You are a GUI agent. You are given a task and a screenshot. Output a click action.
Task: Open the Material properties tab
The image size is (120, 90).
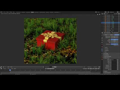point(102,57)
